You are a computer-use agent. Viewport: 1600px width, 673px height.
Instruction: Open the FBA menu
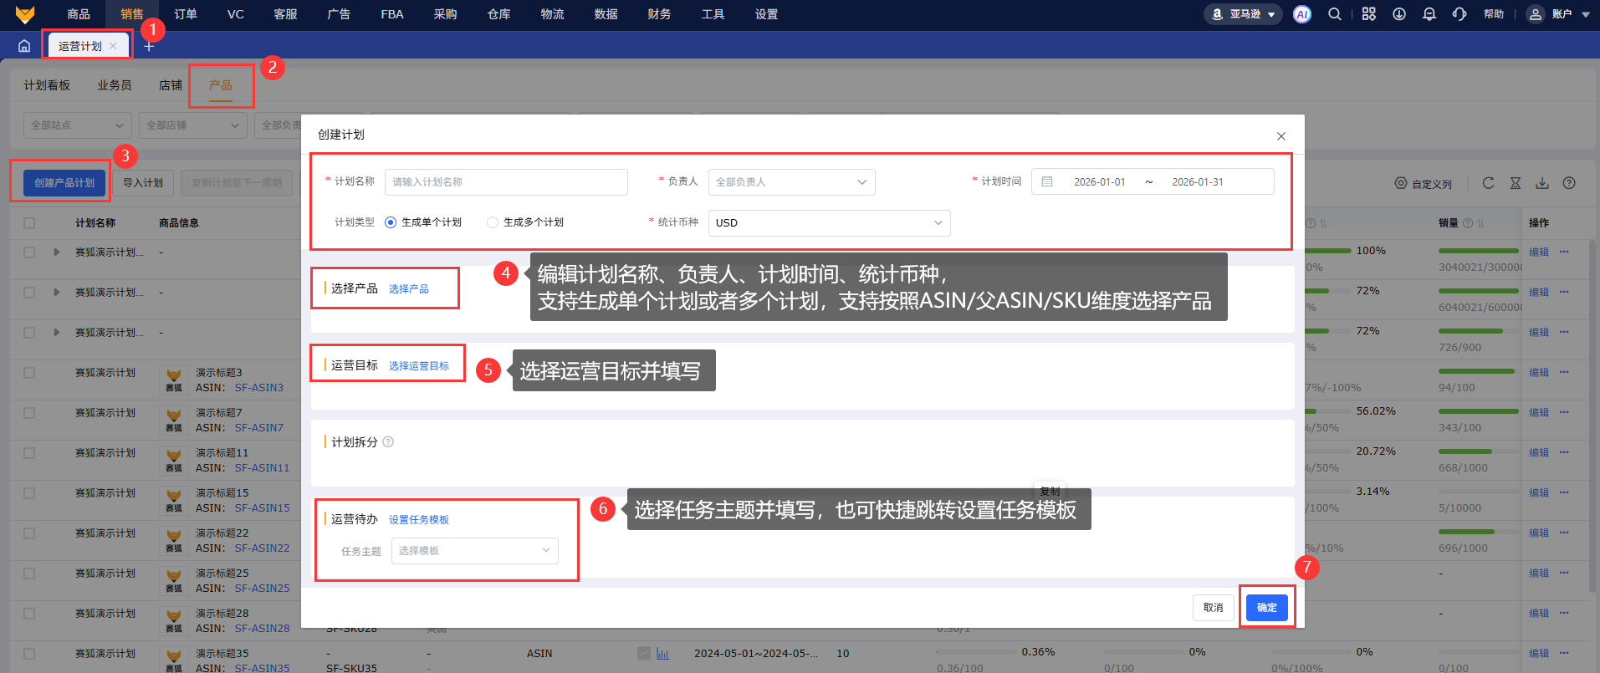392,14
